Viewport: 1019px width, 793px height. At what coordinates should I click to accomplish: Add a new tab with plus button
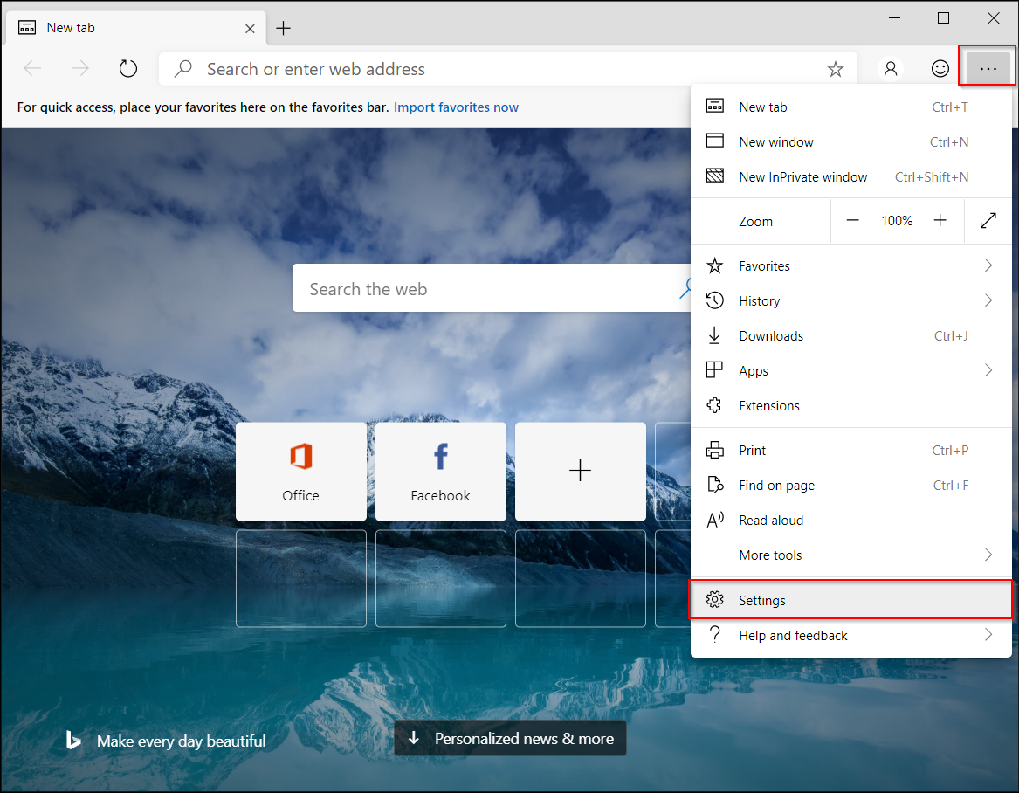click(283, 28)
